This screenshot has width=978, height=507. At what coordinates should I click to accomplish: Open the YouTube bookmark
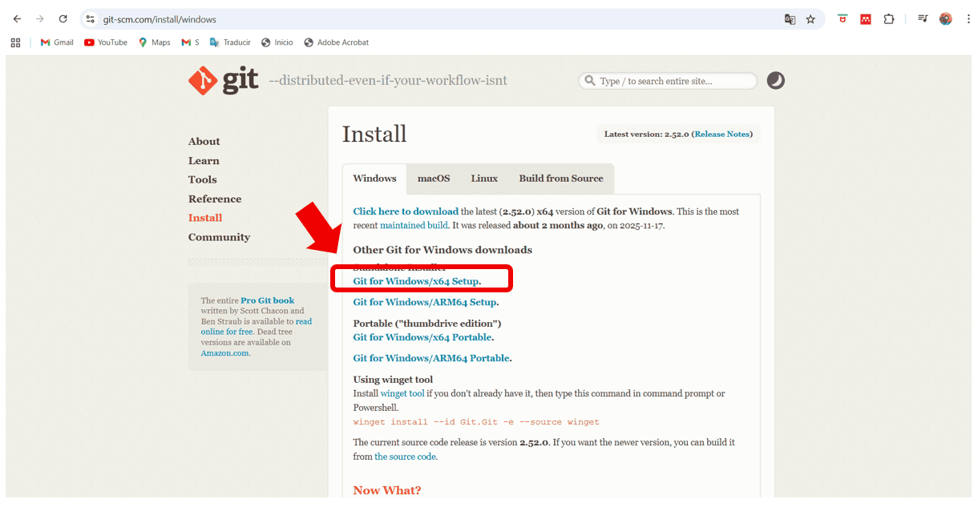click(106, 42)
